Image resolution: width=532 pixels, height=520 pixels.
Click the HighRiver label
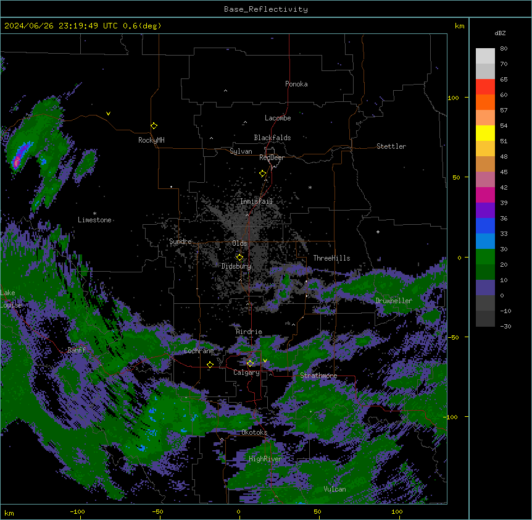click(x=265, y=459)
